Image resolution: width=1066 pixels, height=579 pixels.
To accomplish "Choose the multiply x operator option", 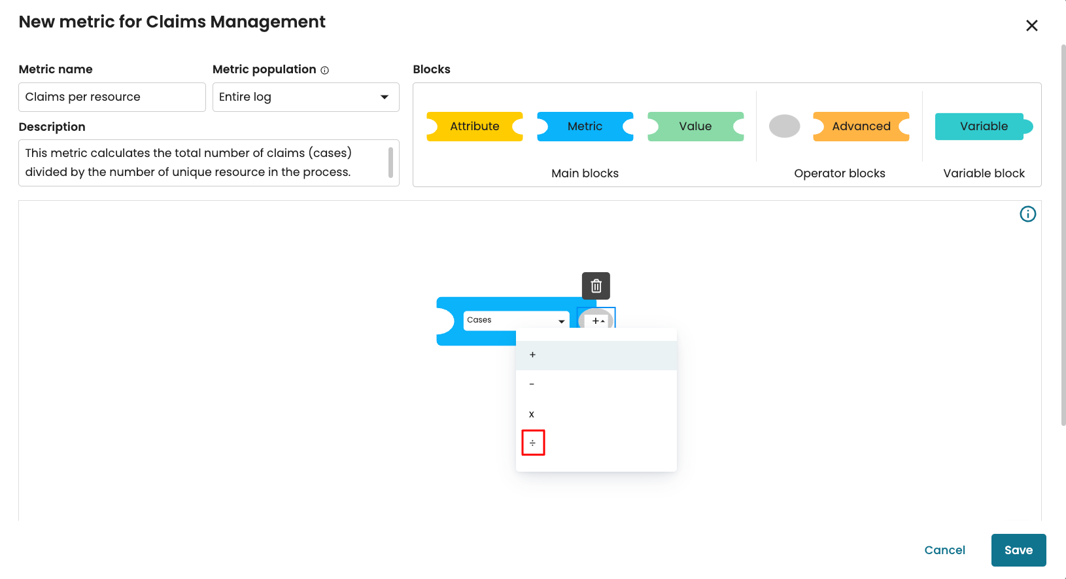I will click(x=532, y=414).
